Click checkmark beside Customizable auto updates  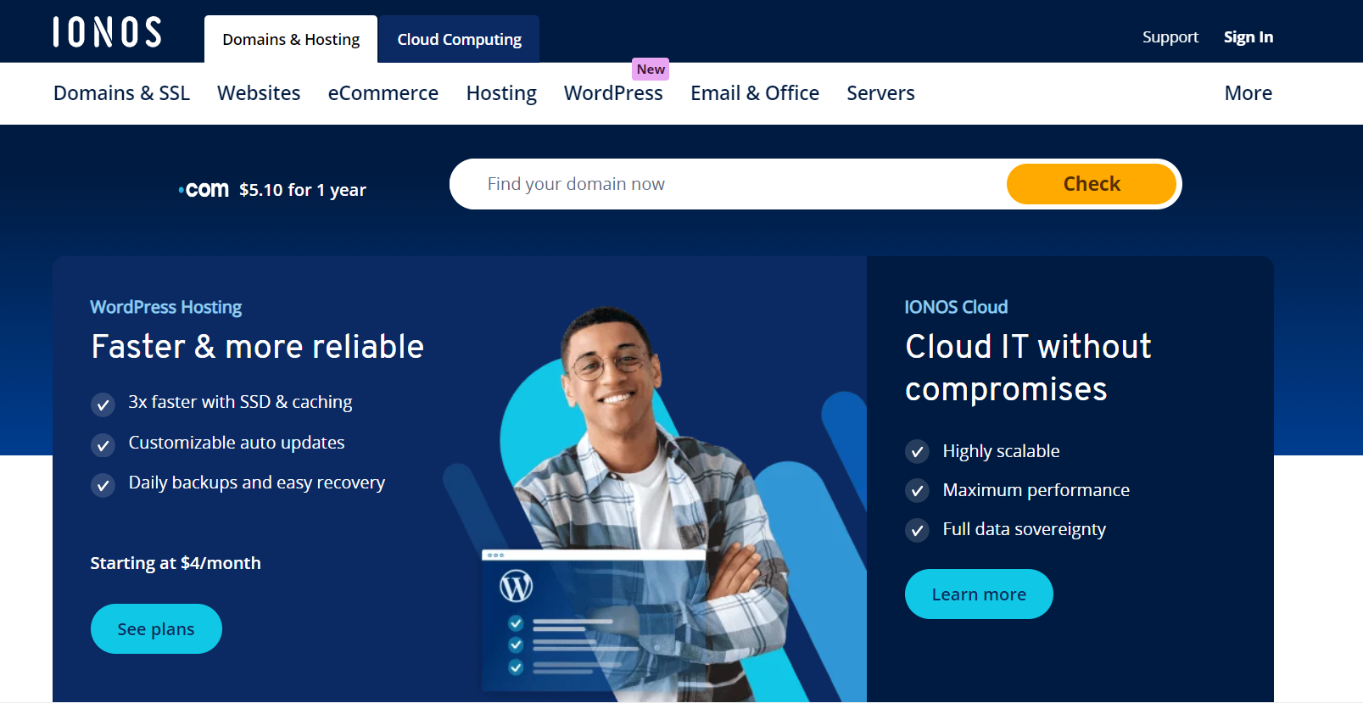pyautogui.click(x=103, y=444)
